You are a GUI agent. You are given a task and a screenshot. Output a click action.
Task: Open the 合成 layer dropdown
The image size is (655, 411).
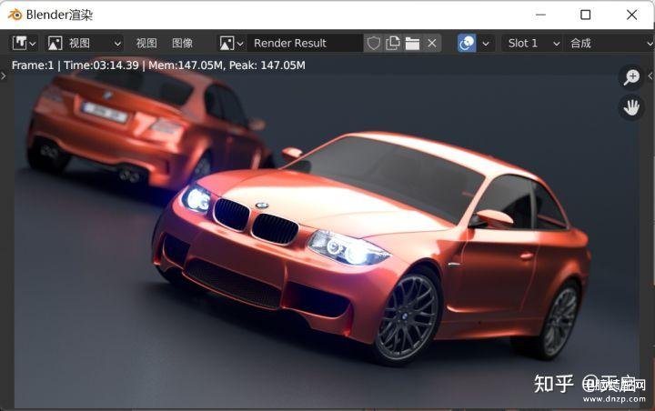click(x=609, y=43)
